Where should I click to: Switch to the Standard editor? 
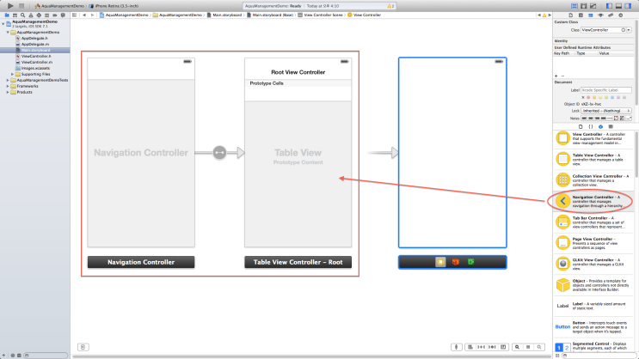[x=574, y=6]
